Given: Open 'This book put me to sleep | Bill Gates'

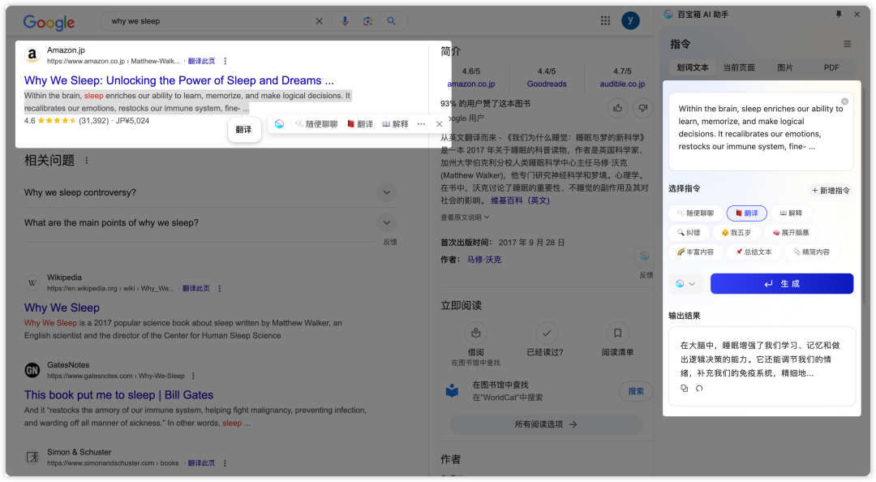Looking at the screenshot, I should pyautogui.click(x=118, y=395).
